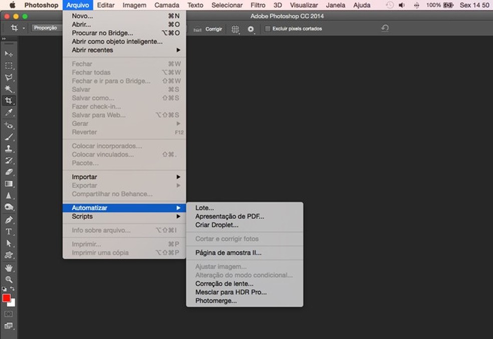The width and height of the screenshot is (493, 339).
Task: Toggle Quick Mask mode icon
Action: pos(9,314)
